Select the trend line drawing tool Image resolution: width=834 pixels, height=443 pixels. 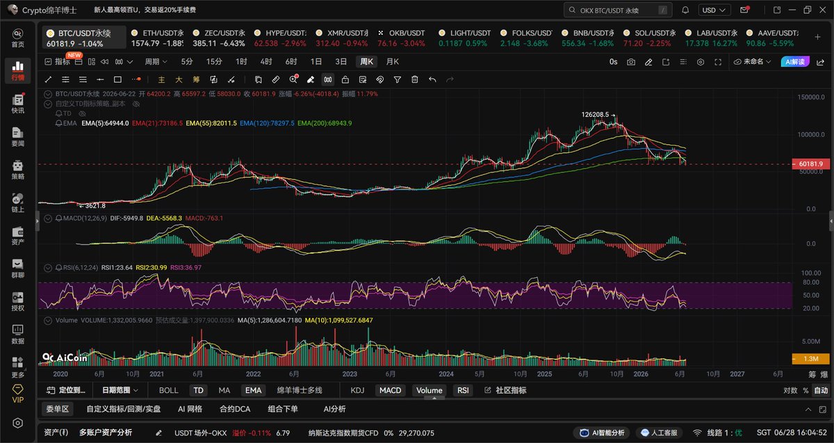point(49,80)
